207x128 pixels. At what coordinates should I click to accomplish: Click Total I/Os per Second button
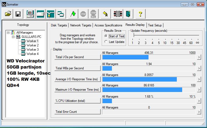click(77, 57)
